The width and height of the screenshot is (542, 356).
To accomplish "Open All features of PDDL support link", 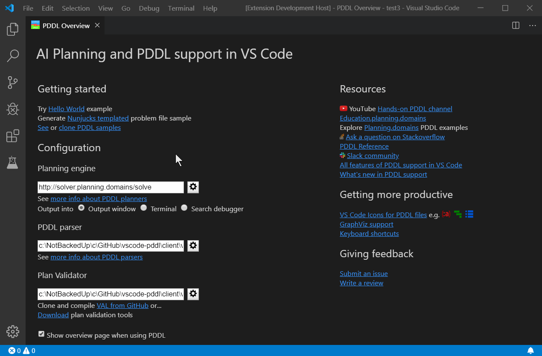I will pos(401,165).
